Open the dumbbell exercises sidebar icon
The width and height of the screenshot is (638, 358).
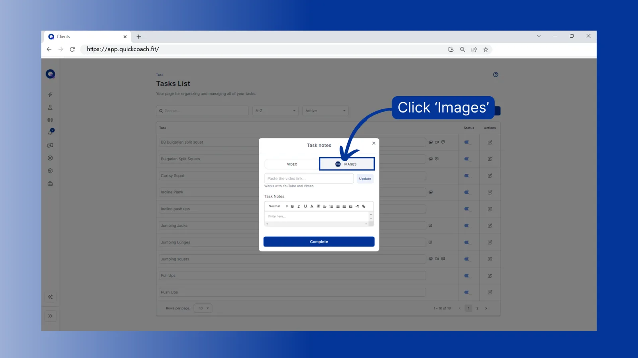click(x=50, y=120)
